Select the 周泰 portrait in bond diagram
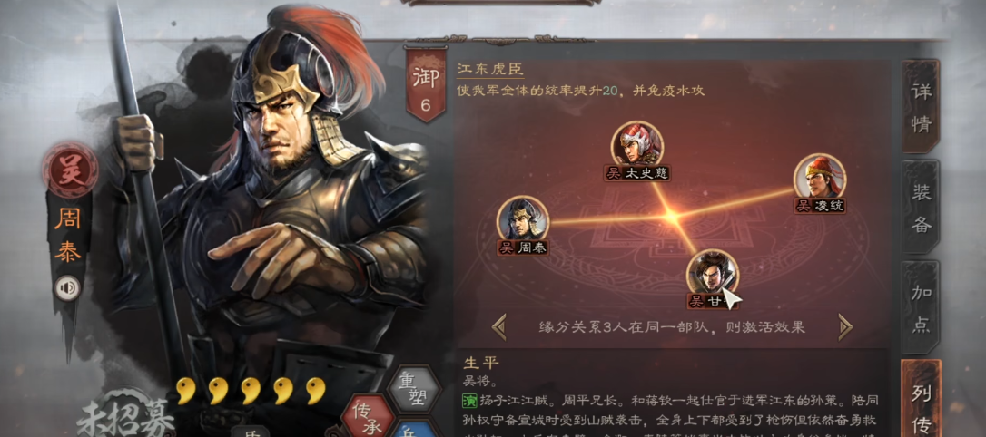Image resolution: width=986 pixels, height=437 pixels. click(x=523, y=218)
